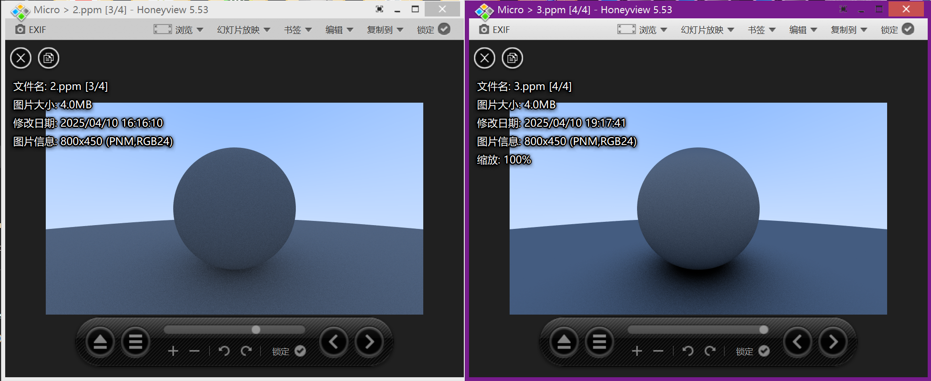Toggle 锁定 in 3.ppm top toolbar
The width and height of the screenshot is (931, 381).
tap(897, 29)
